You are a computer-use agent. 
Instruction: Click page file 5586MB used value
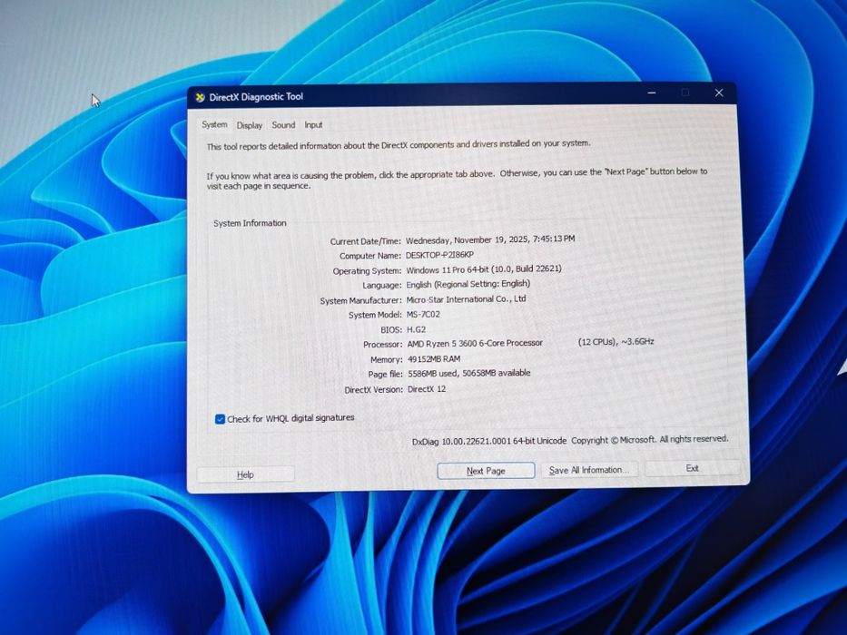tap(469, 373)
